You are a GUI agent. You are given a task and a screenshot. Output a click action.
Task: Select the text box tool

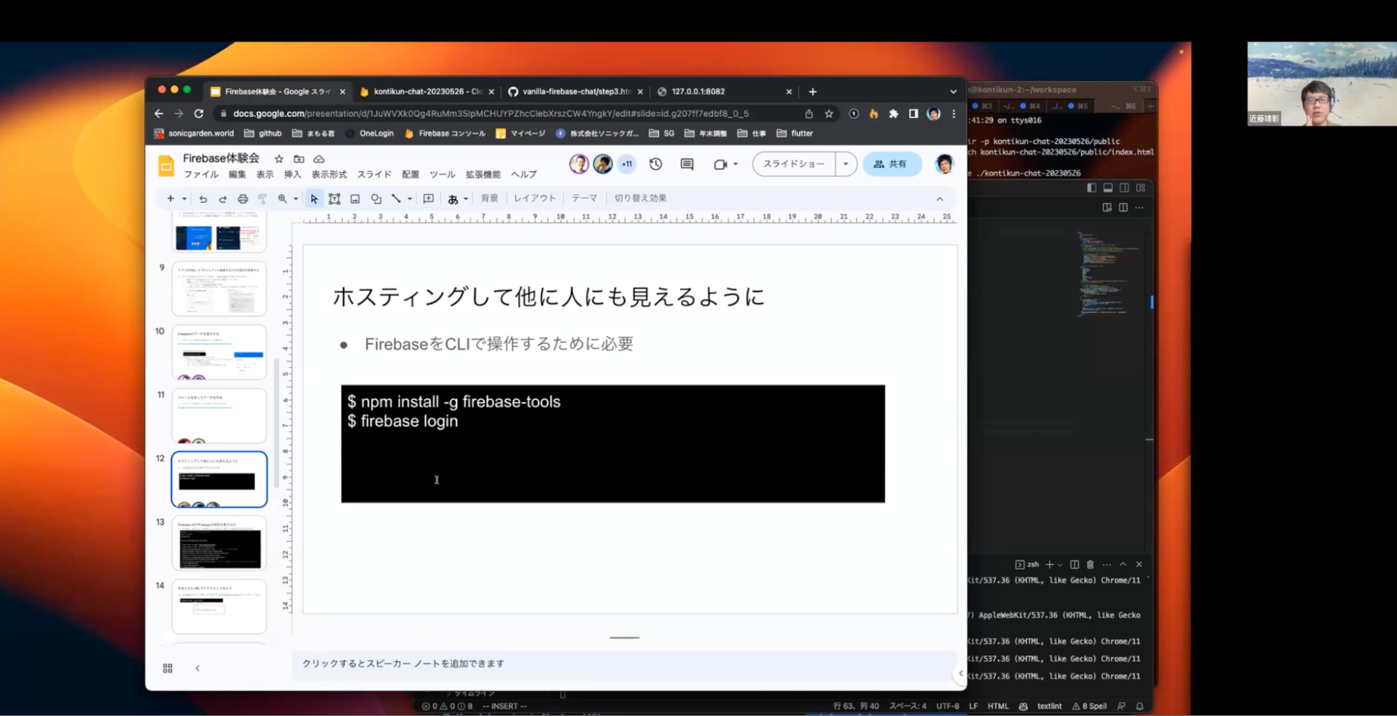[334, 199]
